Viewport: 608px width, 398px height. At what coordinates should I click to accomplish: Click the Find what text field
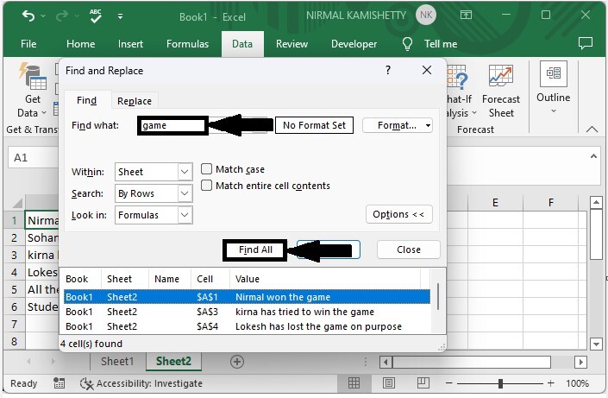click(172, 125)
